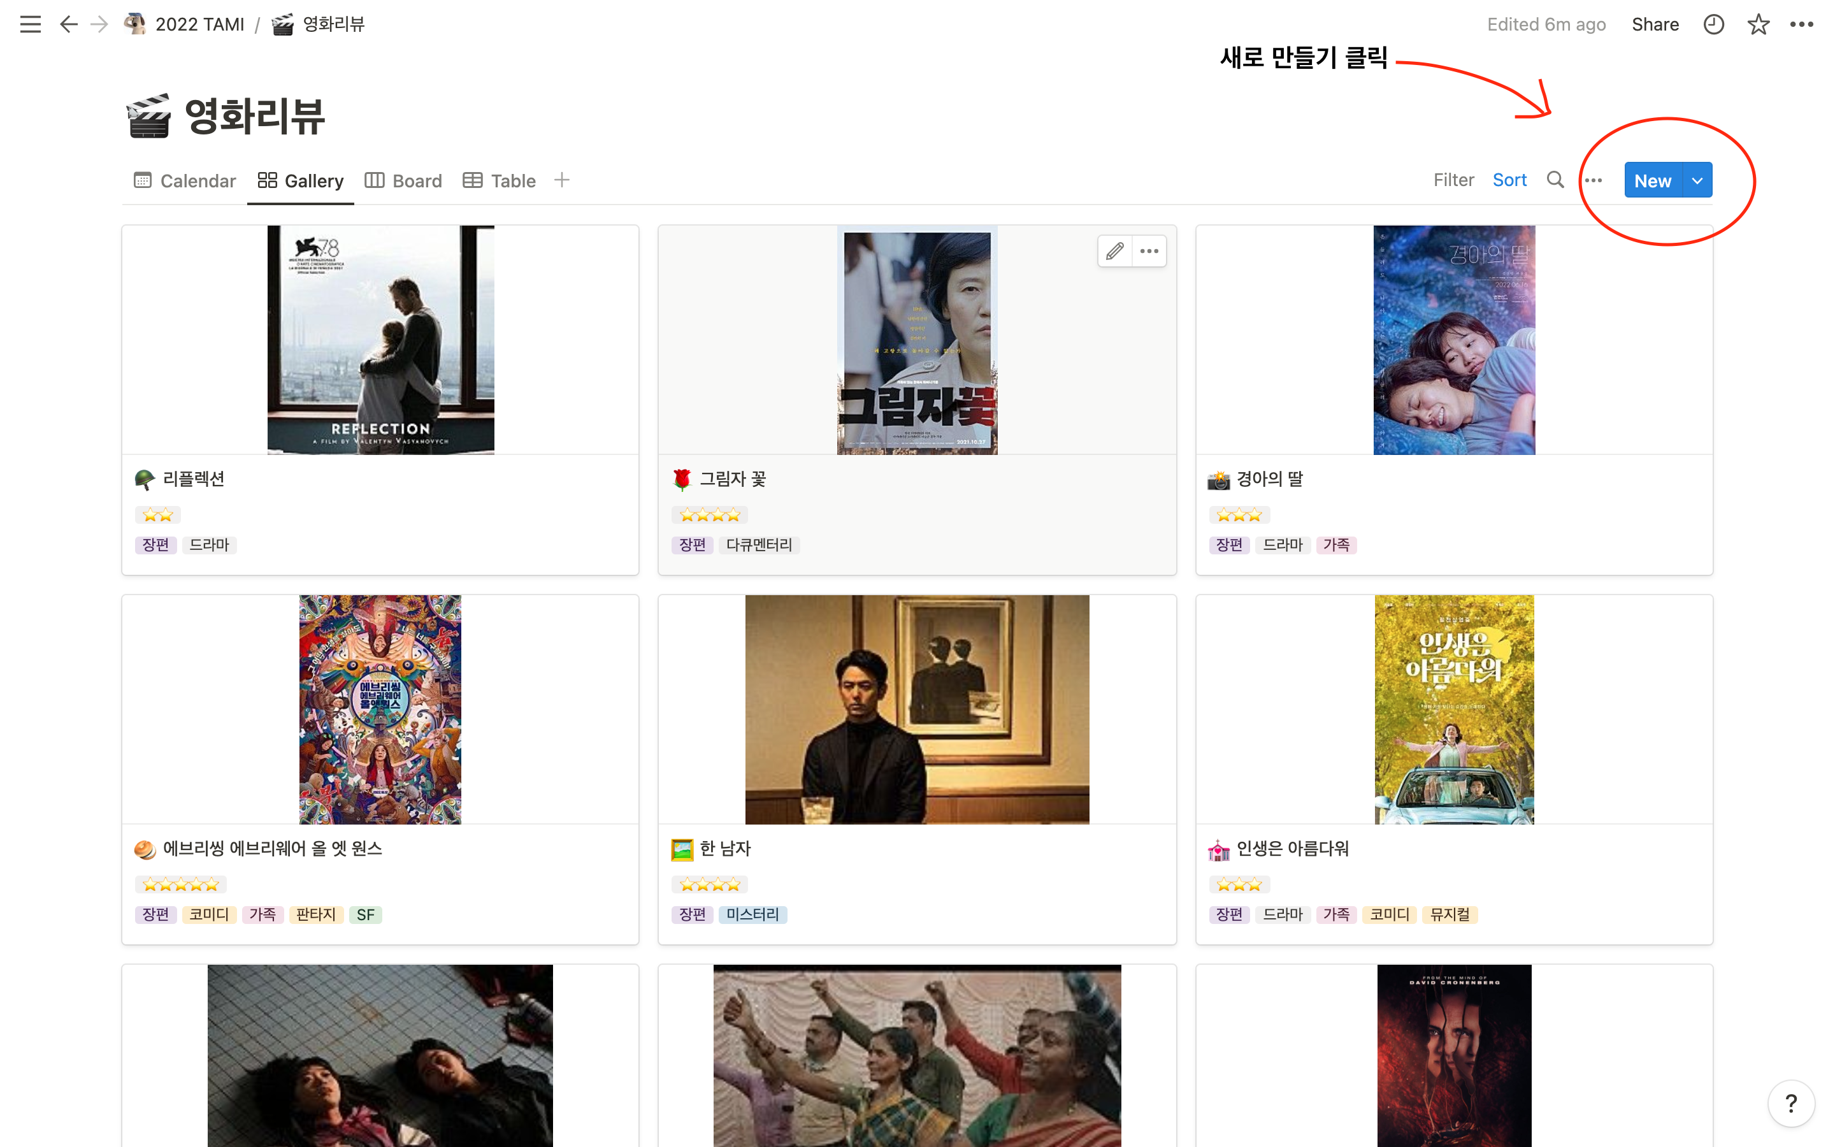Open the Filter options
Image resolution: width=1835 pixels, height=1147 pixels.
coord(1453,180)
